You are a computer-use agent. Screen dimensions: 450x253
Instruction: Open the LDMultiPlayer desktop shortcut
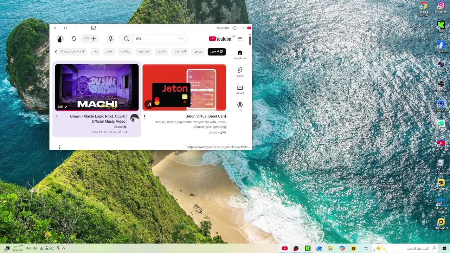[x=441, y=185]
